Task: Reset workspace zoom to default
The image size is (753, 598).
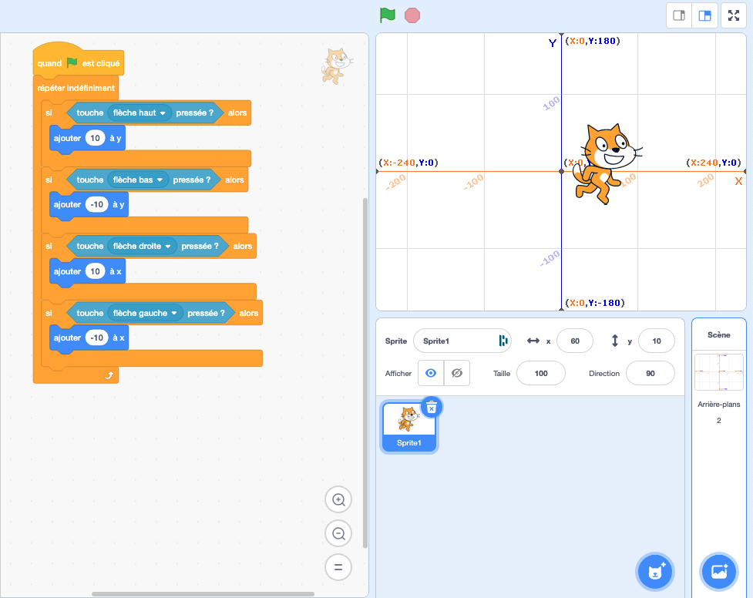Action: pyautogui.click(x=338, y=567)
